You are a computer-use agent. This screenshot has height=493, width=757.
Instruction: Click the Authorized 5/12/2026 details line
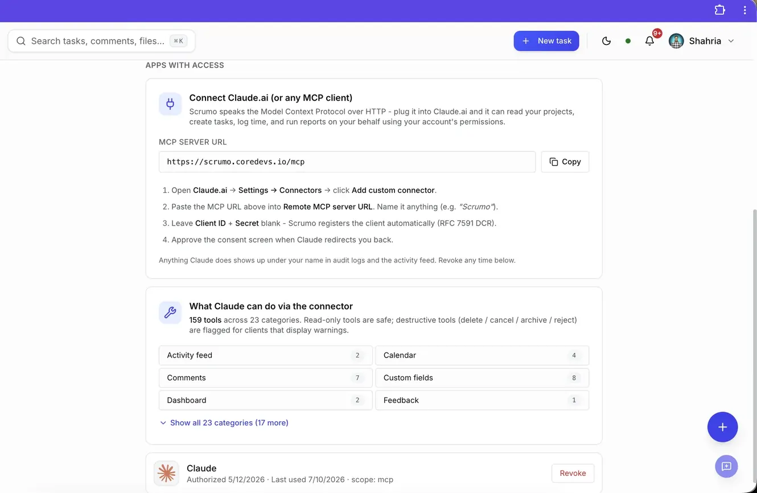click(x=290, y=479)
